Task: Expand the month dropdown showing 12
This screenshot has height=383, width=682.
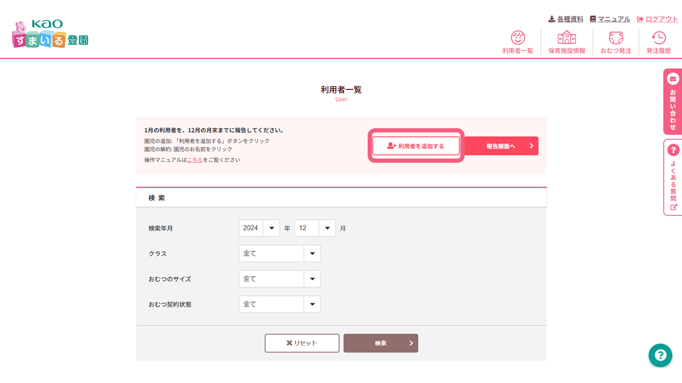Action: click(x=315, y=228)
